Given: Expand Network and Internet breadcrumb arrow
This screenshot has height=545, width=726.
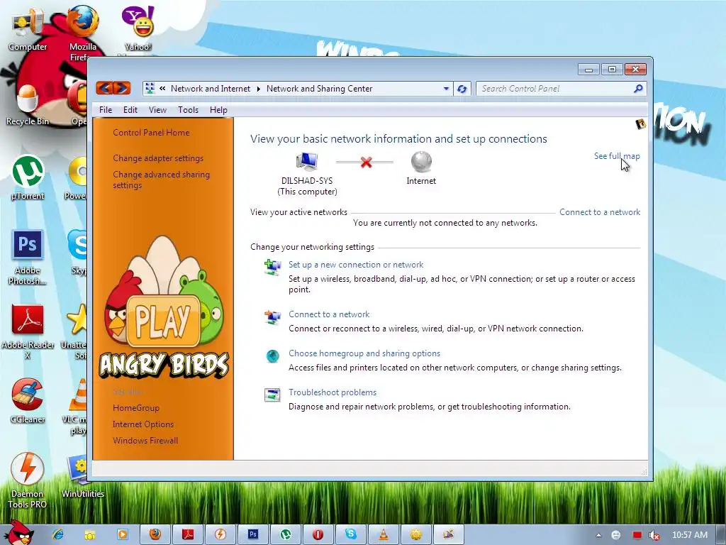Looking at the screenshot, I should (258, 89).
